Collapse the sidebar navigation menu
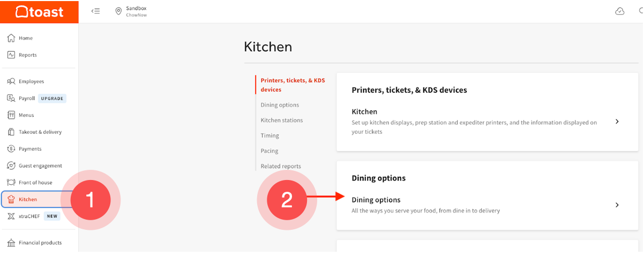Image resolution: width=644 pixels, height=255 pixels. tap(96, 11)
